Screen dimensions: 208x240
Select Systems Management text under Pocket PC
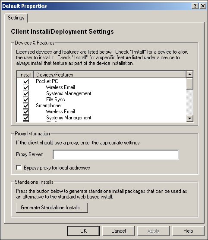(69, 93)
